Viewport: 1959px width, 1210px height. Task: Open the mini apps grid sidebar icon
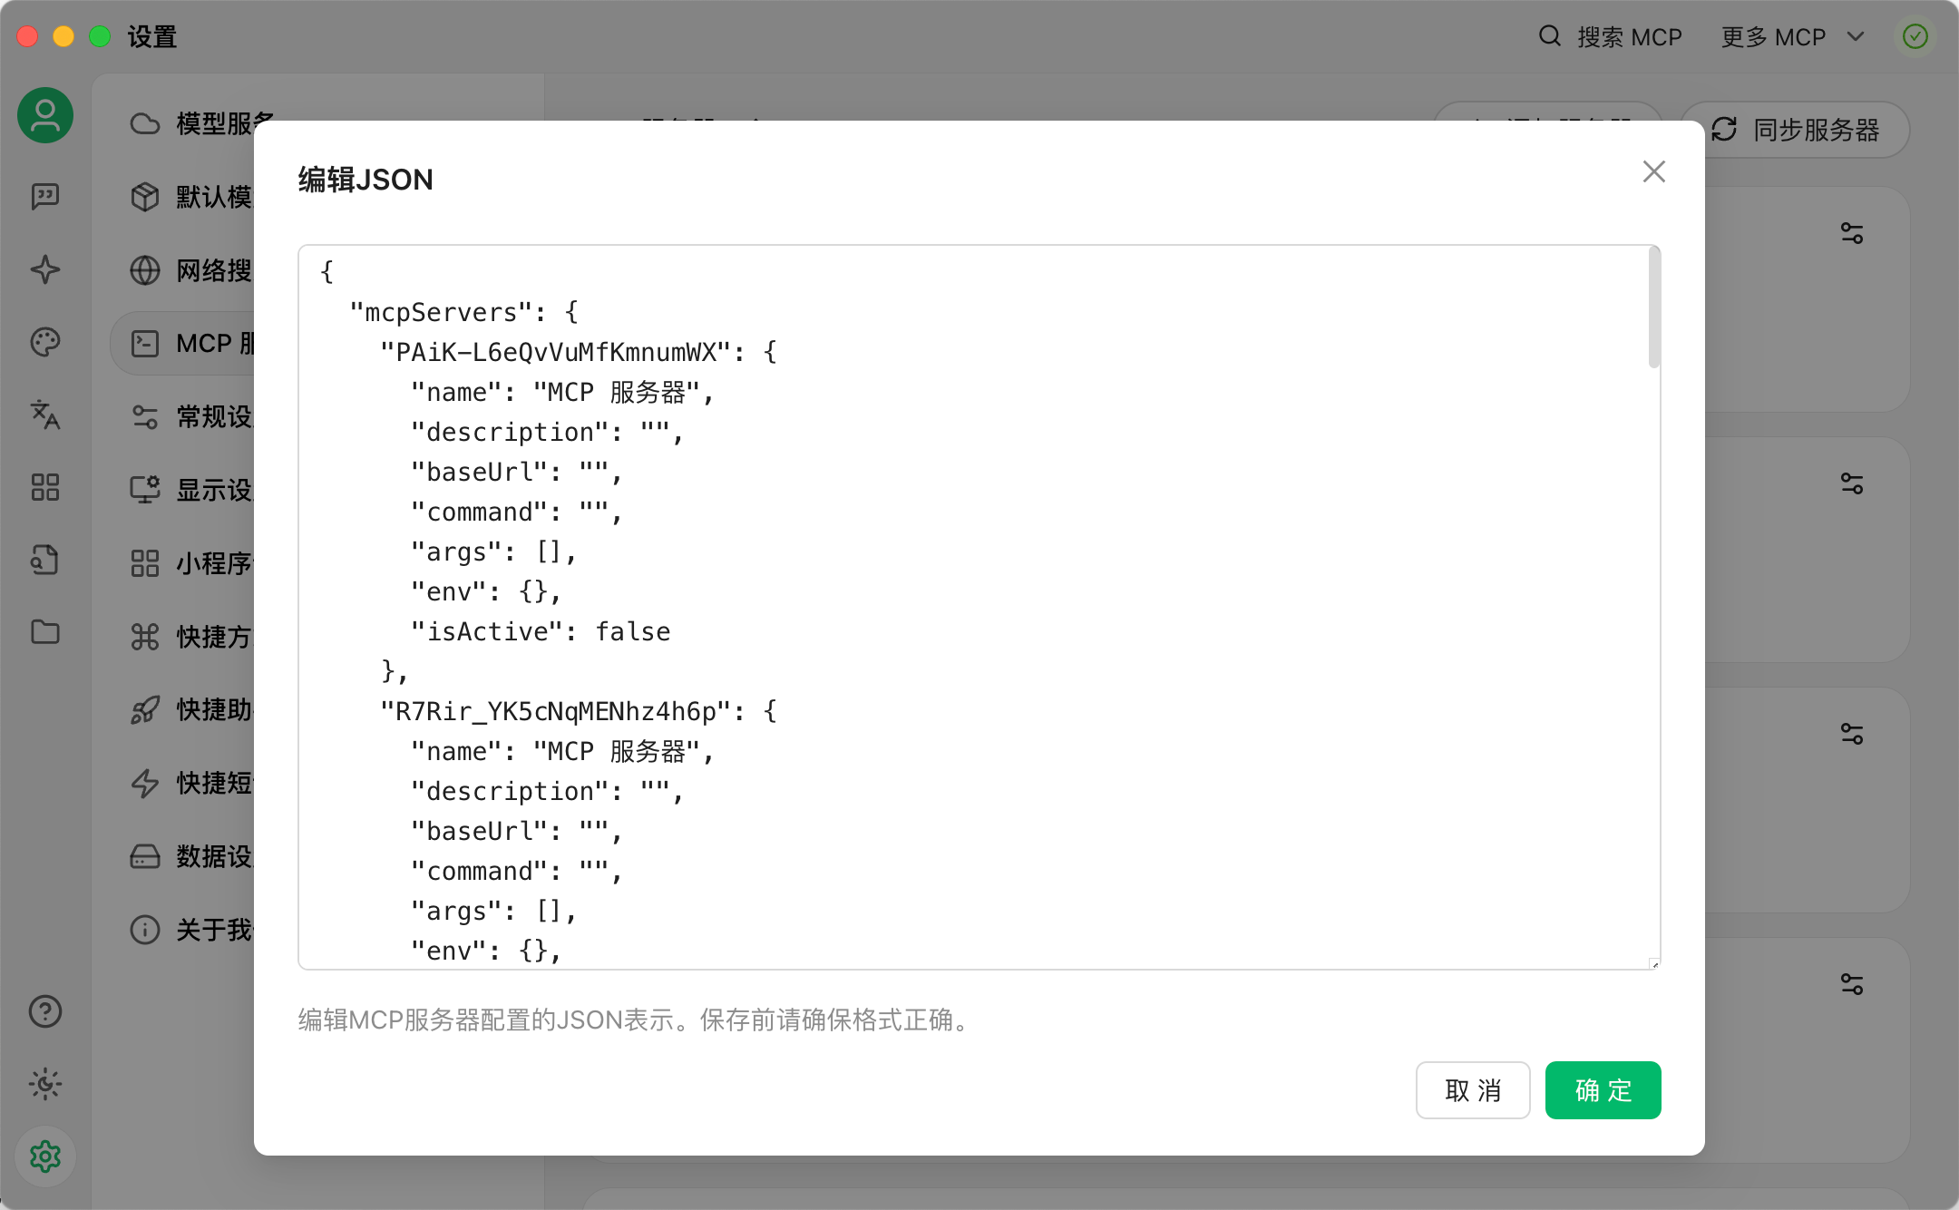tap(45, 487)
